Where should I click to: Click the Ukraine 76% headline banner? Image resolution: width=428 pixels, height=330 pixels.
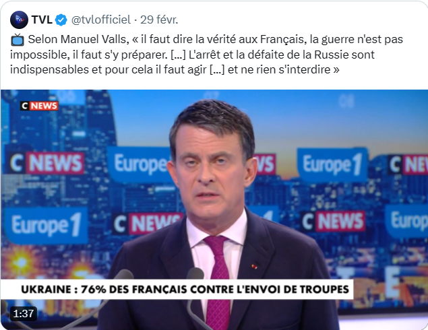pos(185,290)
